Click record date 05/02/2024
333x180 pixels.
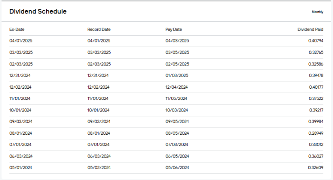click(x=99, y=168)
